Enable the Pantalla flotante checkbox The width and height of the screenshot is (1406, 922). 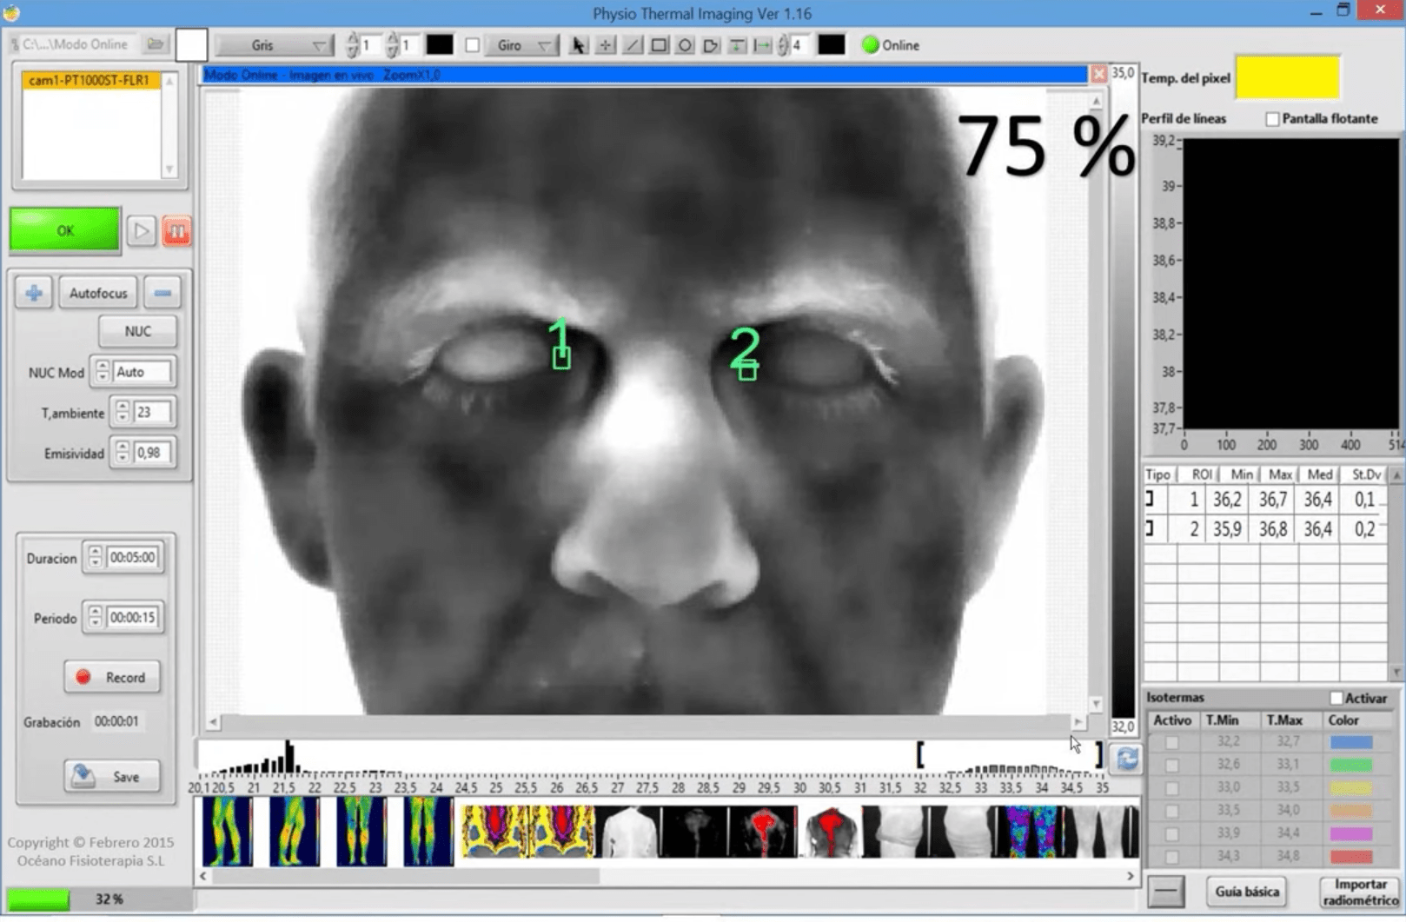pyautogui.click(x=1273, y=119)
